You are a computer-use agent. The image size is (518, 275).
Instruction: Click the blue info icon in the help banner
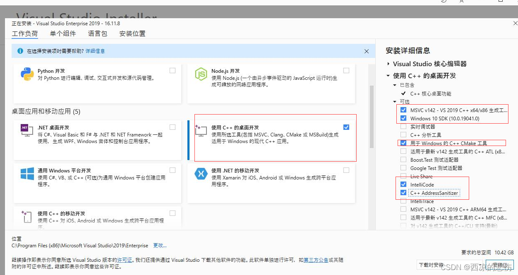pos(20,51)
